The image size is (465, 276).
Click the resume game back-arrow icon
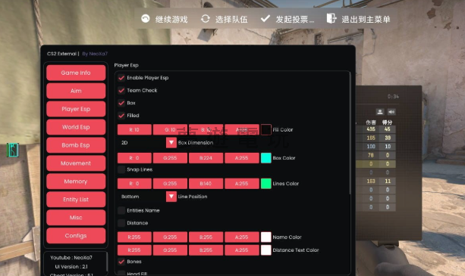coord(146,19)
